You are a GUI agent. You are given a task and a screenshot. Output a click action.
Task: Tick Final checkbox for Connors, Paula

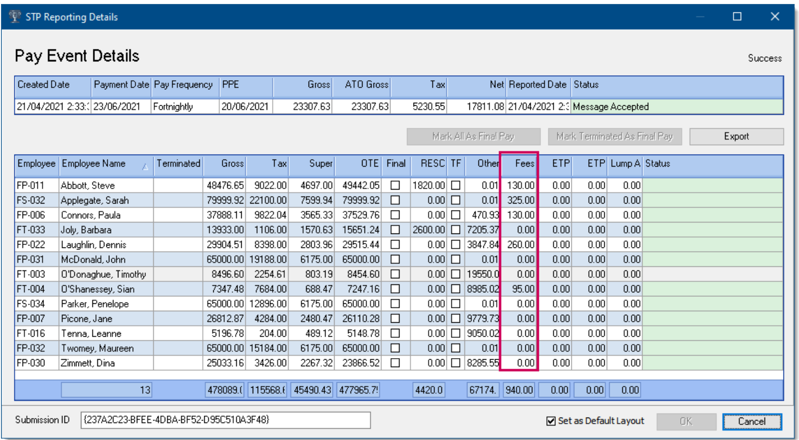point(395,215)
